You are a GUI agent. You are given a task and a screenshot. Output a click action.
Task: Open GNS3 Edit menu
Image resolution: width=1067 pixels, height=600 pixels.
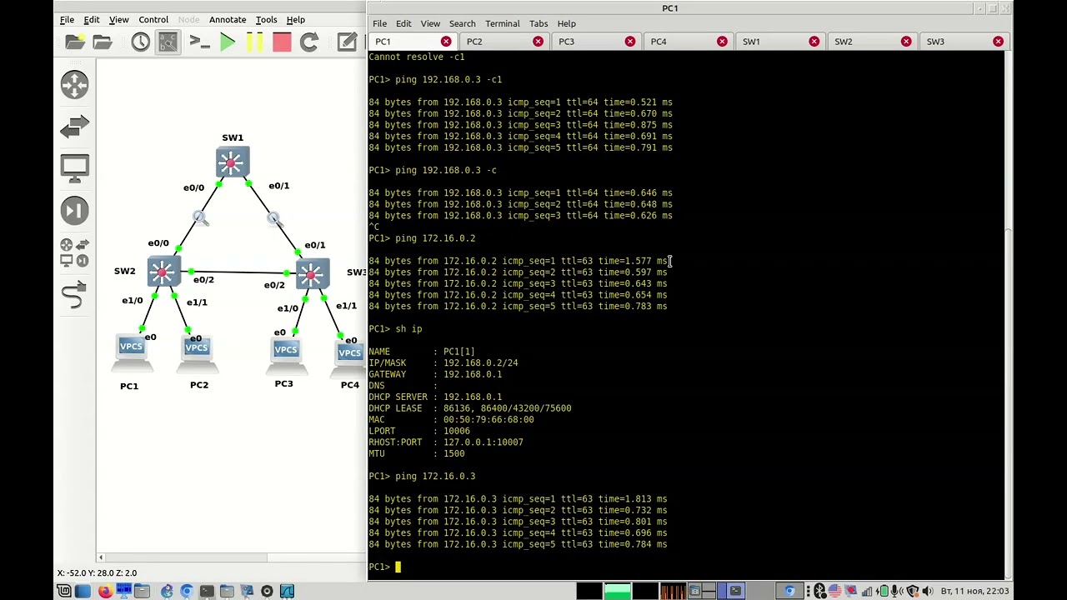[92, 19]
